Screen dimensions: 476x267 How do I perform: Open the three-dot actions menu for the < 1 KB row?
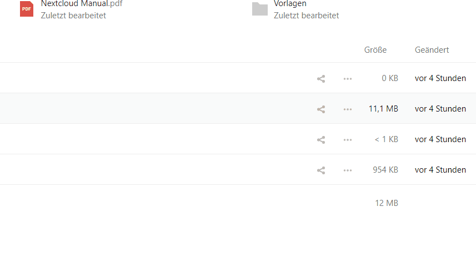(348, 140)
